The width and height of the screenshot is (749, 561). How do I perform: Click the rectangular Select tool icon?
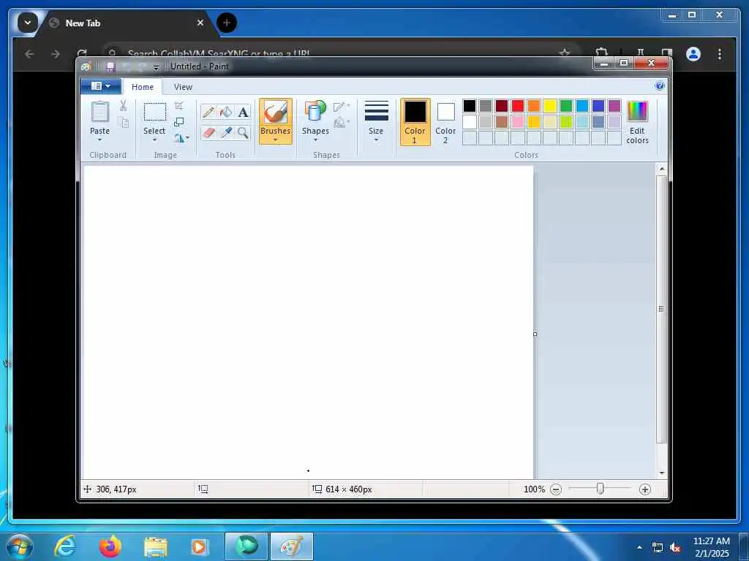click(155, 112)
